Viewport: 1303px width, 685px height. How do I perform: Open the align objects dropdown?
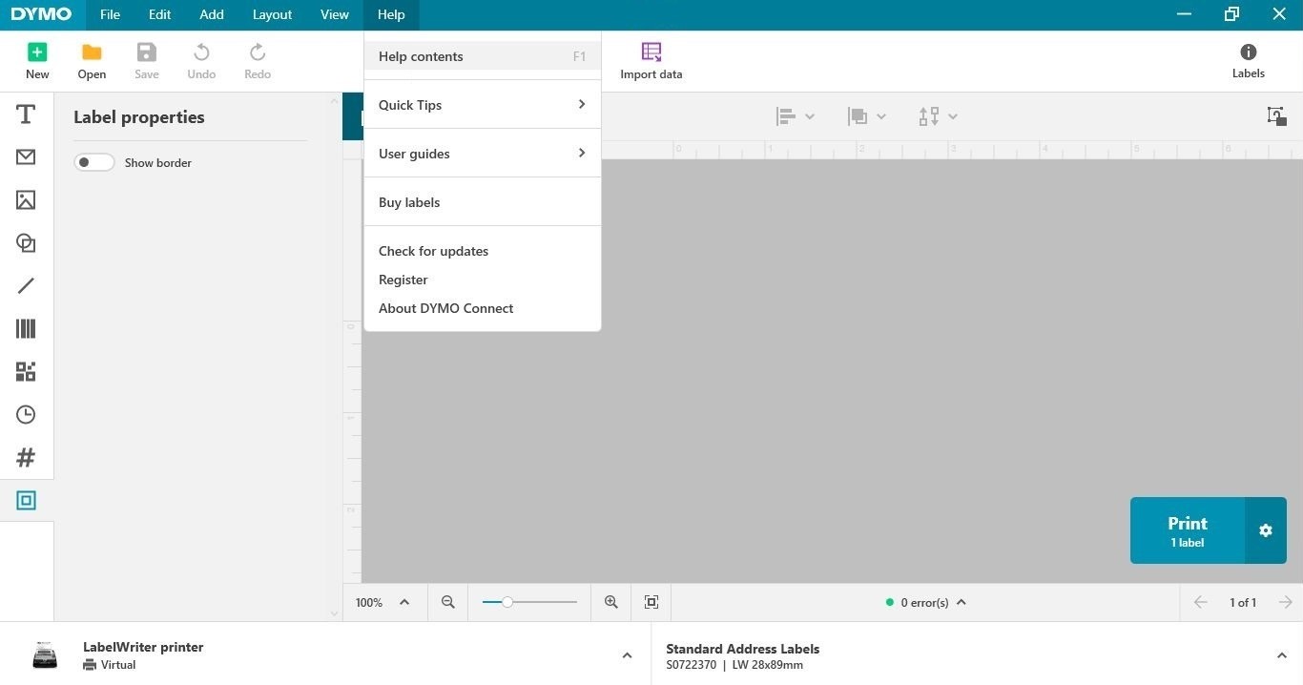795,116
